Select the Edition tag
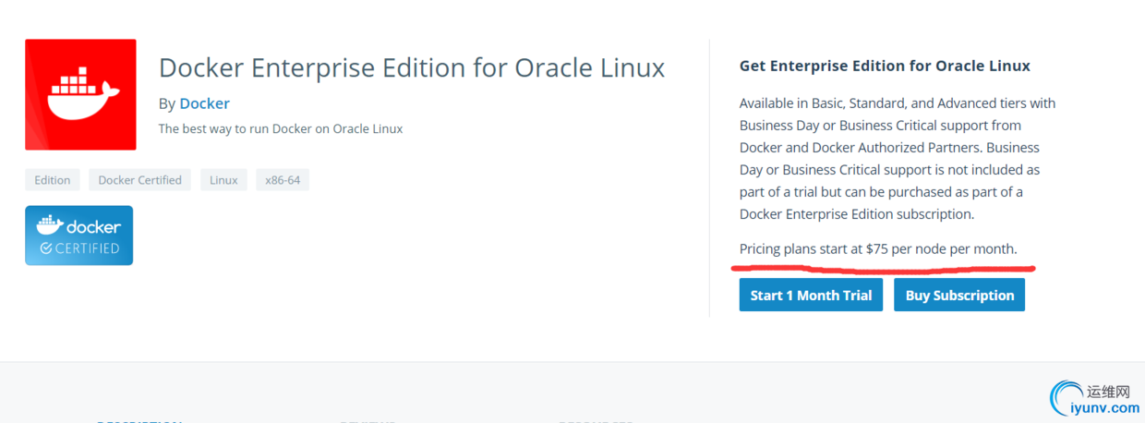The width and height of the screenshot is (1145, 423). pyautogui.click(x=53, y=180)
